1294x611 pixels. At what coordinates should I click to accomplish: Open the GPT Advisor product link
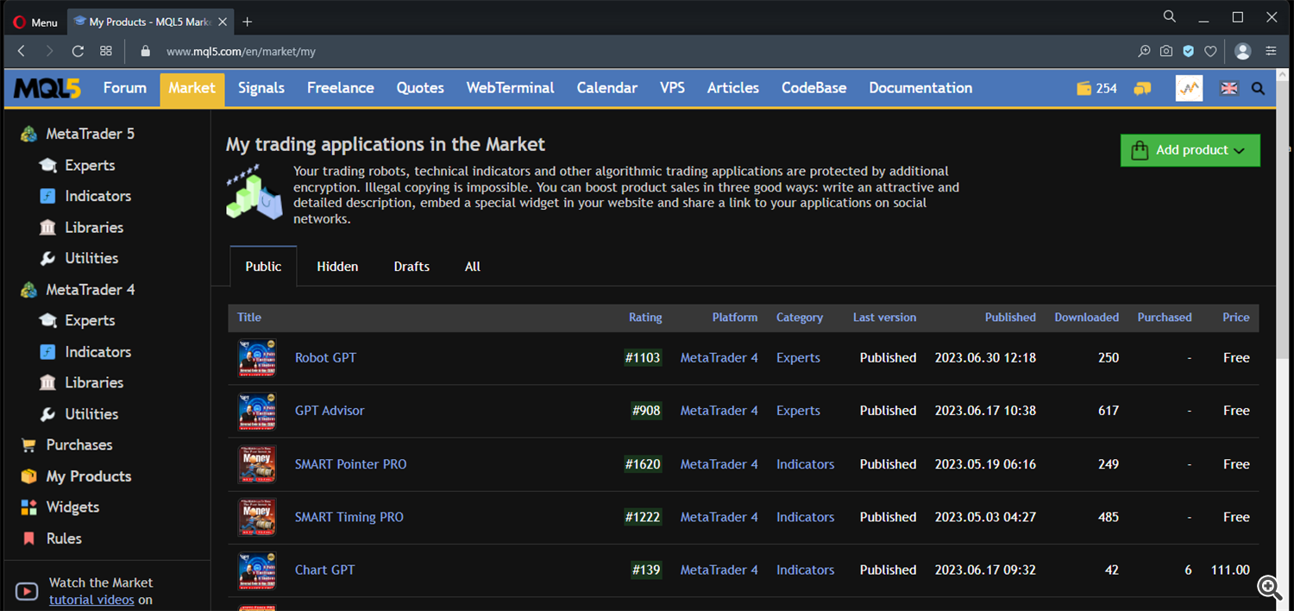coord(330,411)
